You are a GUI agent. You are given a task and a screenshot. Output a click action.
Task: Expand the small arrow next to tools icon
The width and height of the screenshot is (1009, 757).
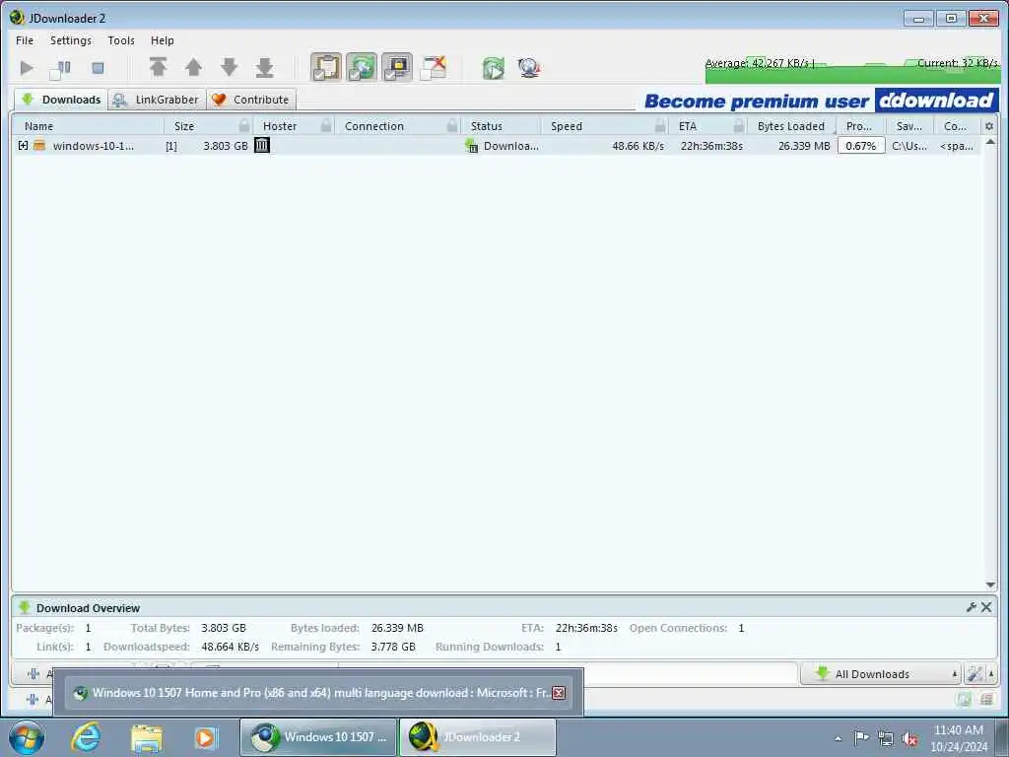point(991,674)
